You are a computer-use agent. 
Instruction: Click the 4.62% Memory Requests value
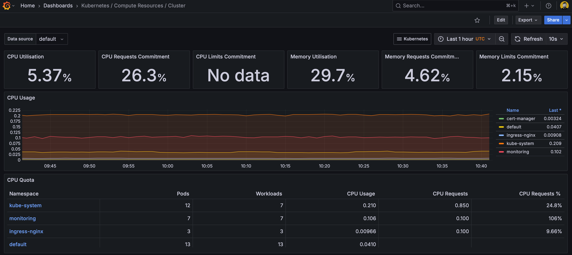click(x=427, y=76)
